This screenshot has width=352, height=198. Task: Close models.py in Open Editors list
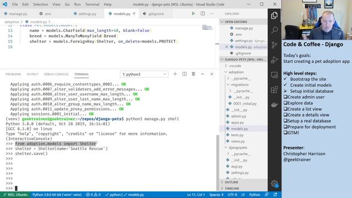(x=227, y=47)
